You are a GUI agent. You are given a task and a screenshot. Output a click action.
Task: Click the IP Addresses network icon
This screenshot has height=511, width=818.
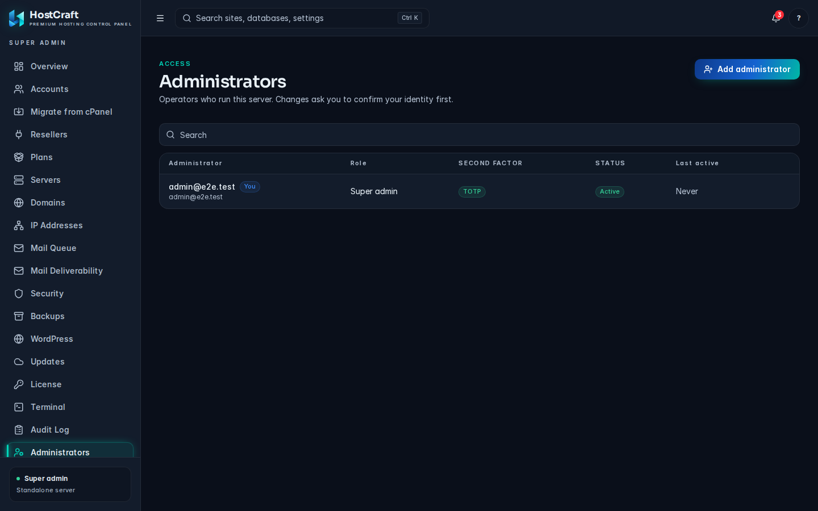point(19,225)
